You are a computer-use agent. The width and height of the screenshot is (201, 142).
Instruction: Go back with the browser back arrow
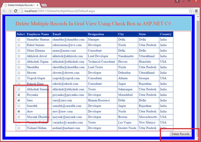tap(4, 11)
